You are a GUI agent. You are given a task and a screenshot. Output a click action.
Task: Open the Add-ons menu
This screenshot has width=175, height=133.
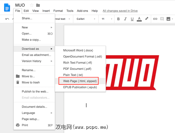click(82, 11)
